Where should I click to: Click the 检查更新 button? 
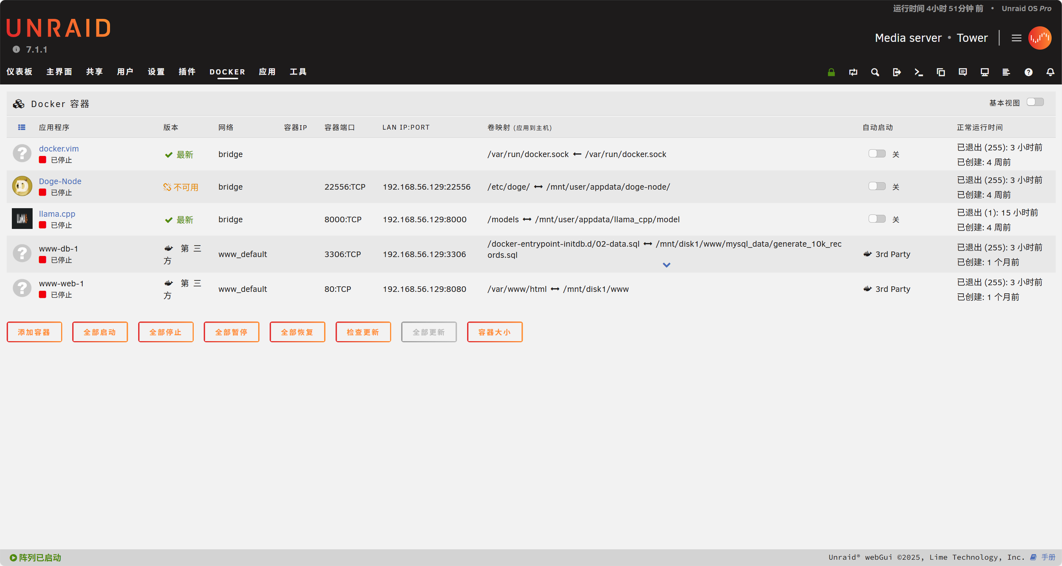point(363,332)
